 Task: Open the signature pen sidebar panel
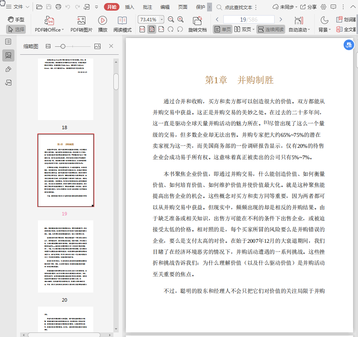(x=8, y=69)
